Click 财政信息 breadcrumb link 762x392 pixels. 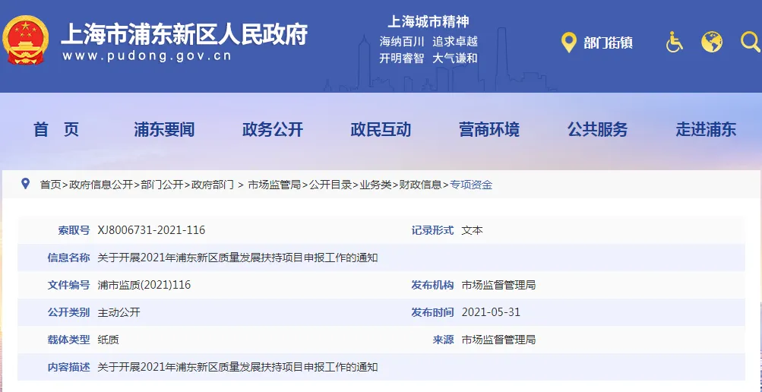420,185
